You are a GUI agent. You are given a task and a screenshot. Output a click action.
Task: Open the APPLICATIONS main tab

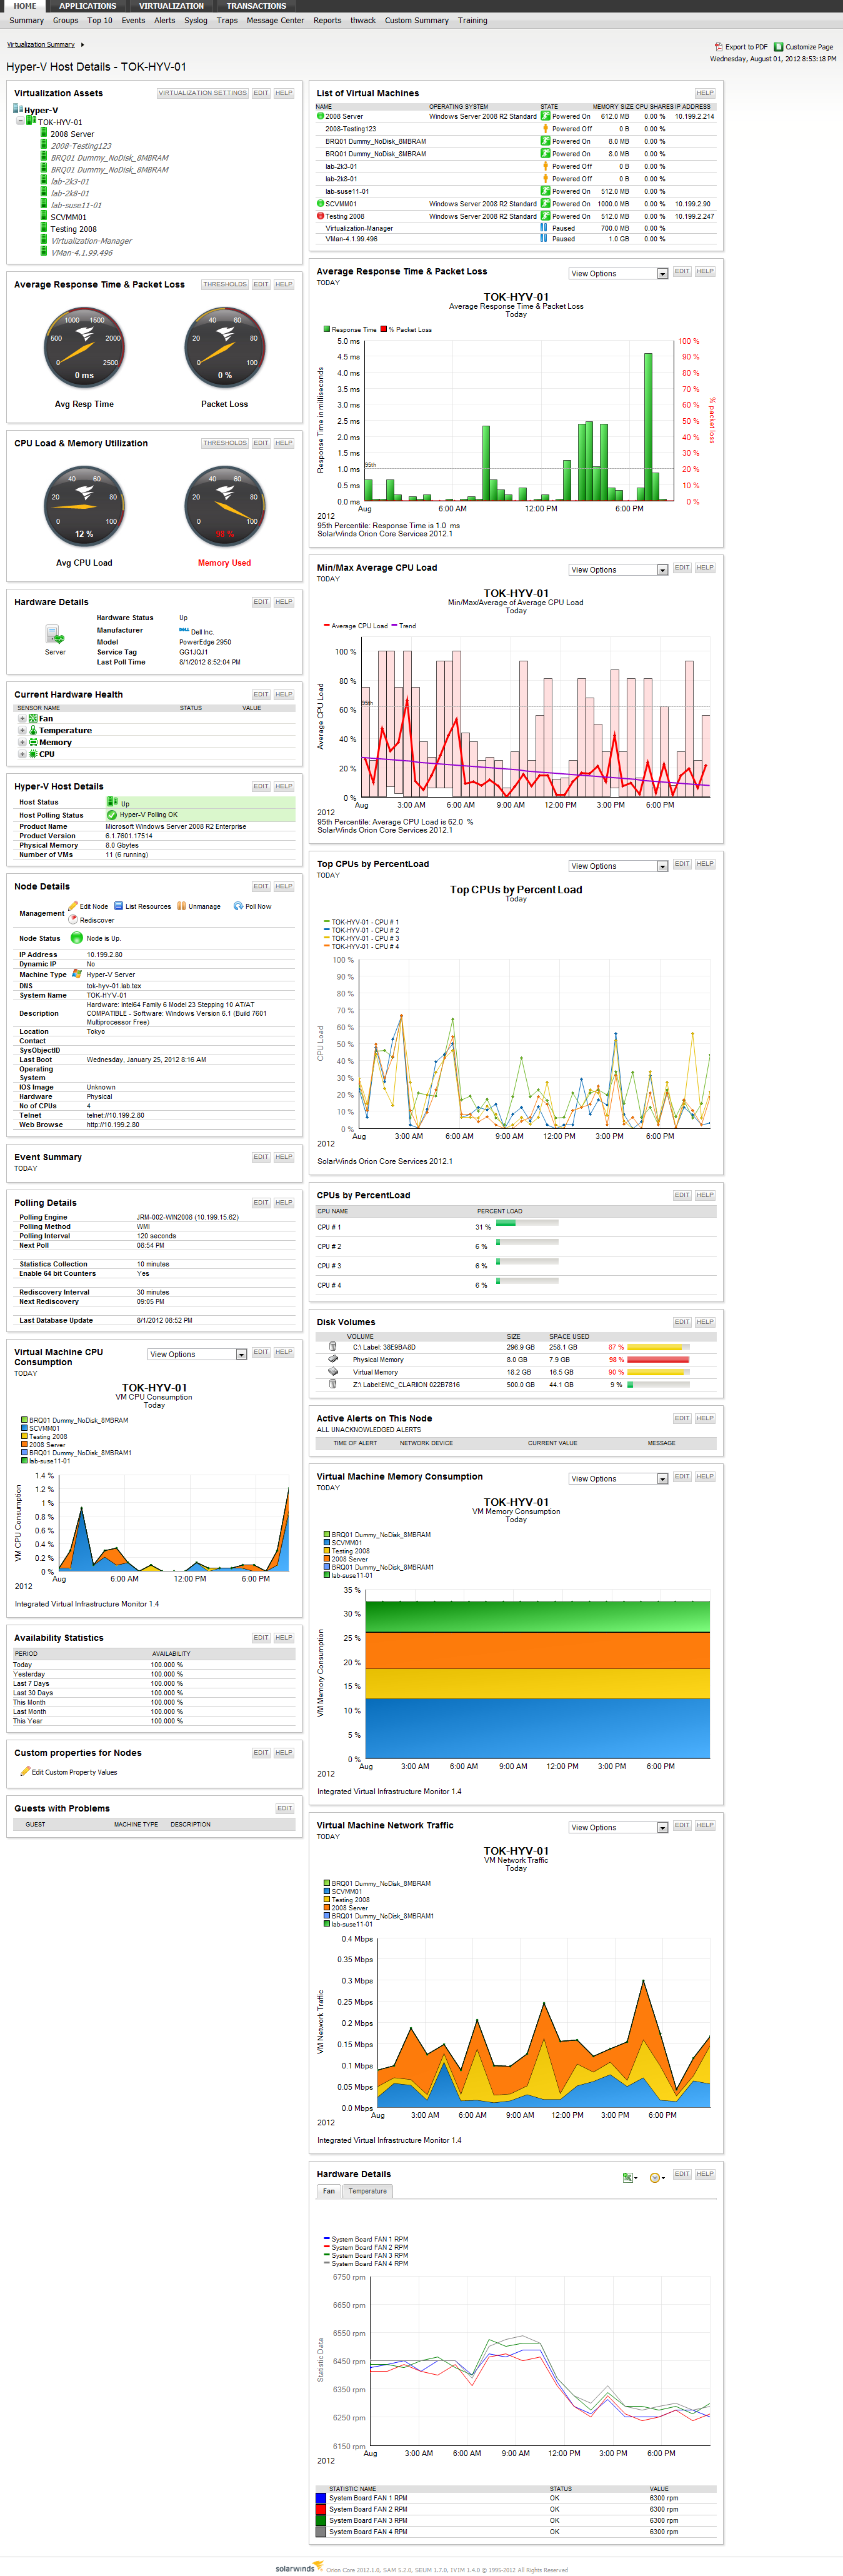click(x=88, y=6)
